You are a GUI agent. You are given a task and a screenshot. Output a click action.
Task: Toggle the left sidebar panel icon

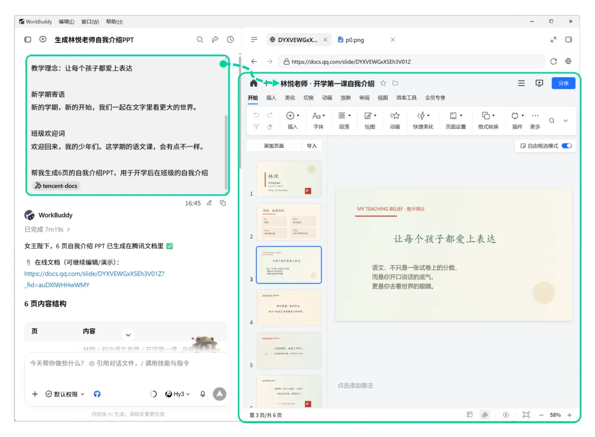coord(28,40)
